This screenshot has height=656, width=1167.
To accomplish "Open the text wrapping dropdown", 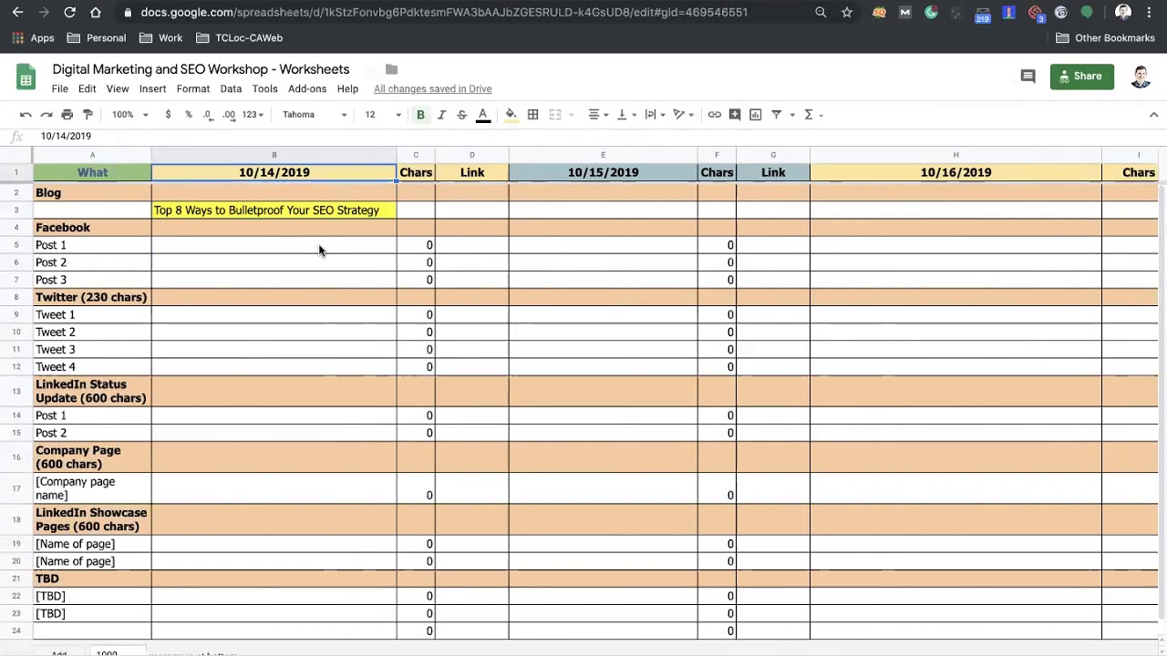I will point(655,115).
